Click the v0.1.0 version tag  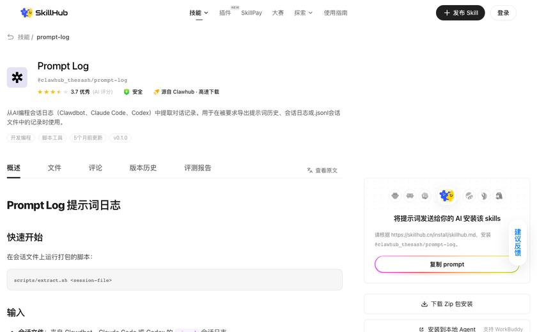coord(120,138)
